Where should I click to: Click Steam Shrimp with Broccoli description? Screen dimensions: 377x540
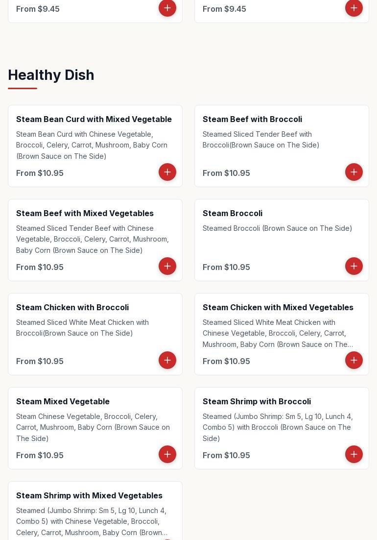[x=278, y=427]
